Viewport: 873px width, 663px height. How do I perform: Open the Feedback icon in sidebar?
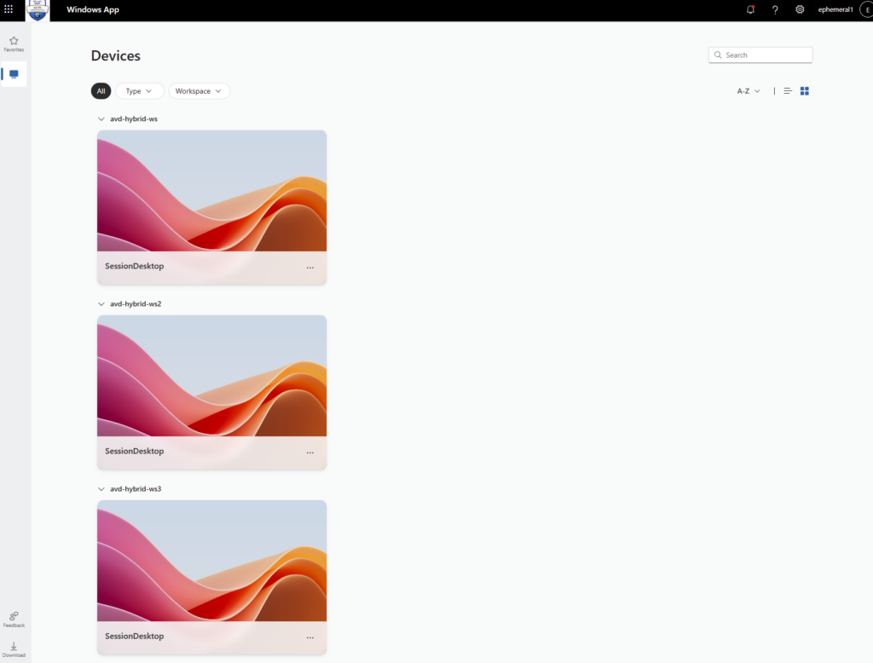click(14, 620)
